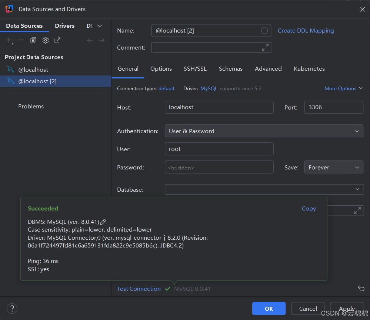Click the Make Global export icon

57,40
